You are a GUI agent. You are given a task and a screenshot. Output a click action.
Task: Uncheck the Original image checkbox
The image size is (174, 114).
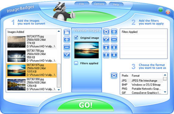[x=76, y=38]
